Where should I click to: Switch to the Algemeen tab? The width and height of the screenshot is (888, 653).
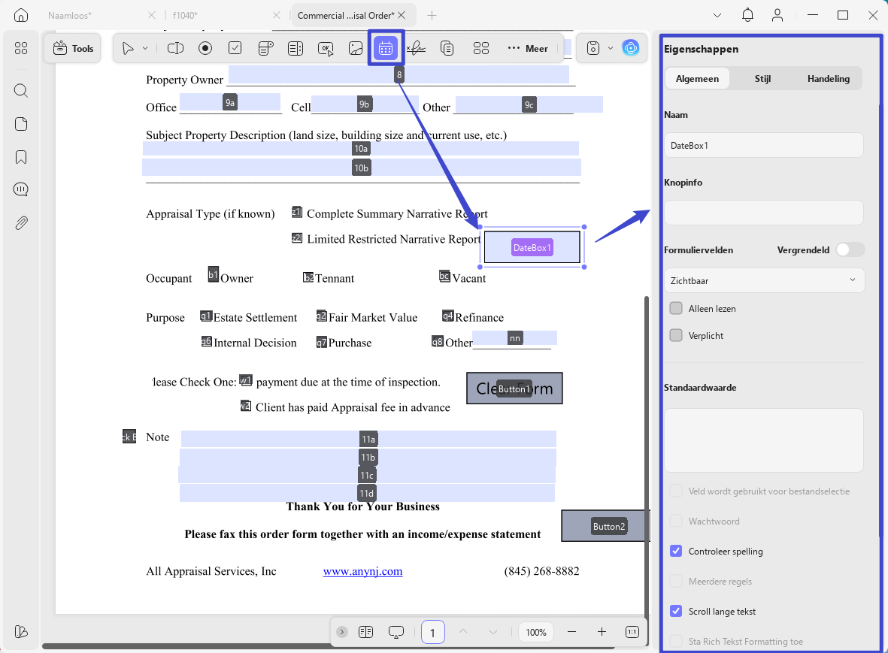[x=697, y=79]
